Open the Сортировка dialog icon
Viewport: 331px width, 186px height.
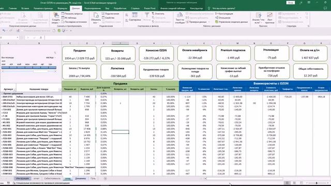pyautogui.click(x=134, y=15)
